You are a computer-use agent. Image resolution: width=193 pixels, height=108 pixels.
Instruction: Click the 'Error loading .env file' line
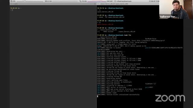click(122, 42)
